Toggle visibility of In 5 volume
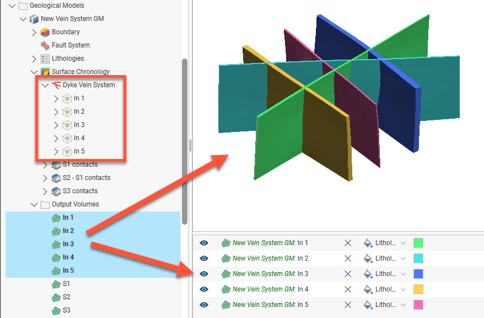484x318 pixels. 204,305
